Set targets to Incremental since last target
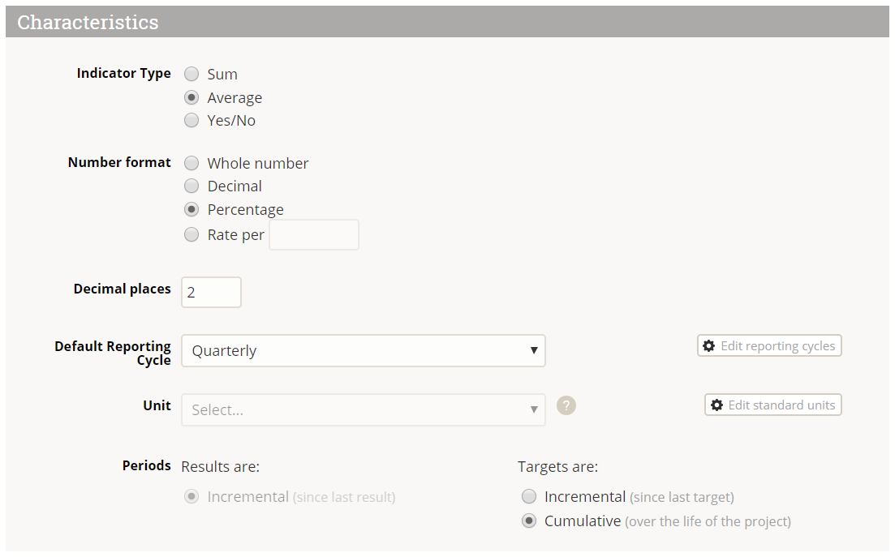This screenshot has height=557, width=895. click(529, 496)
